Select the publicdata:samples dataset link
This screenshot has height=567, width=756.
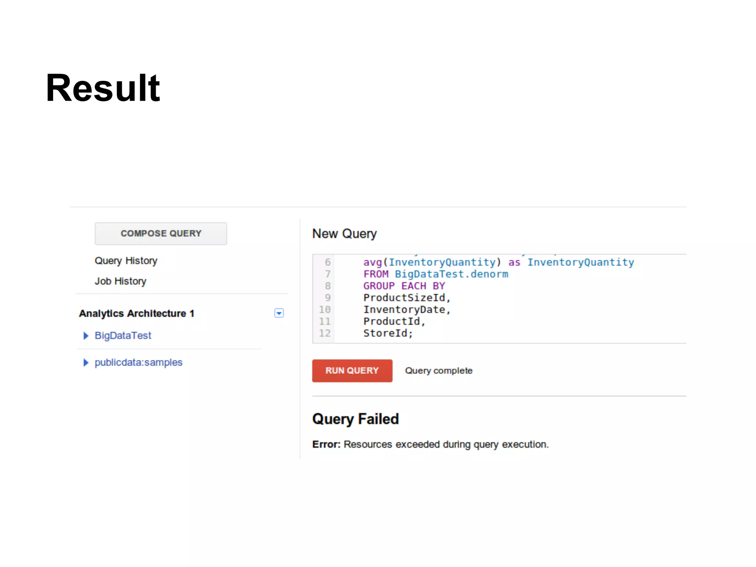coord(138,362)
